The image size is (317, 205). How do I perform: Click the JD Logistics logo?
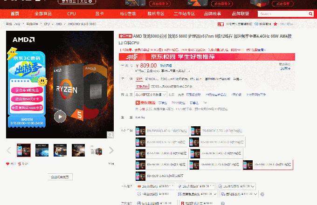tap(145, 103)
